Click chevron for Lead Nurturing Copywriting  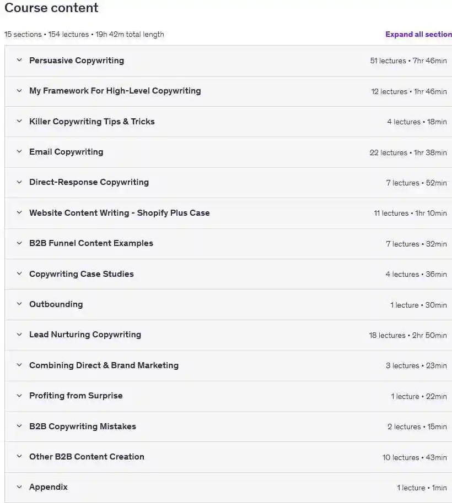point(19,335)
